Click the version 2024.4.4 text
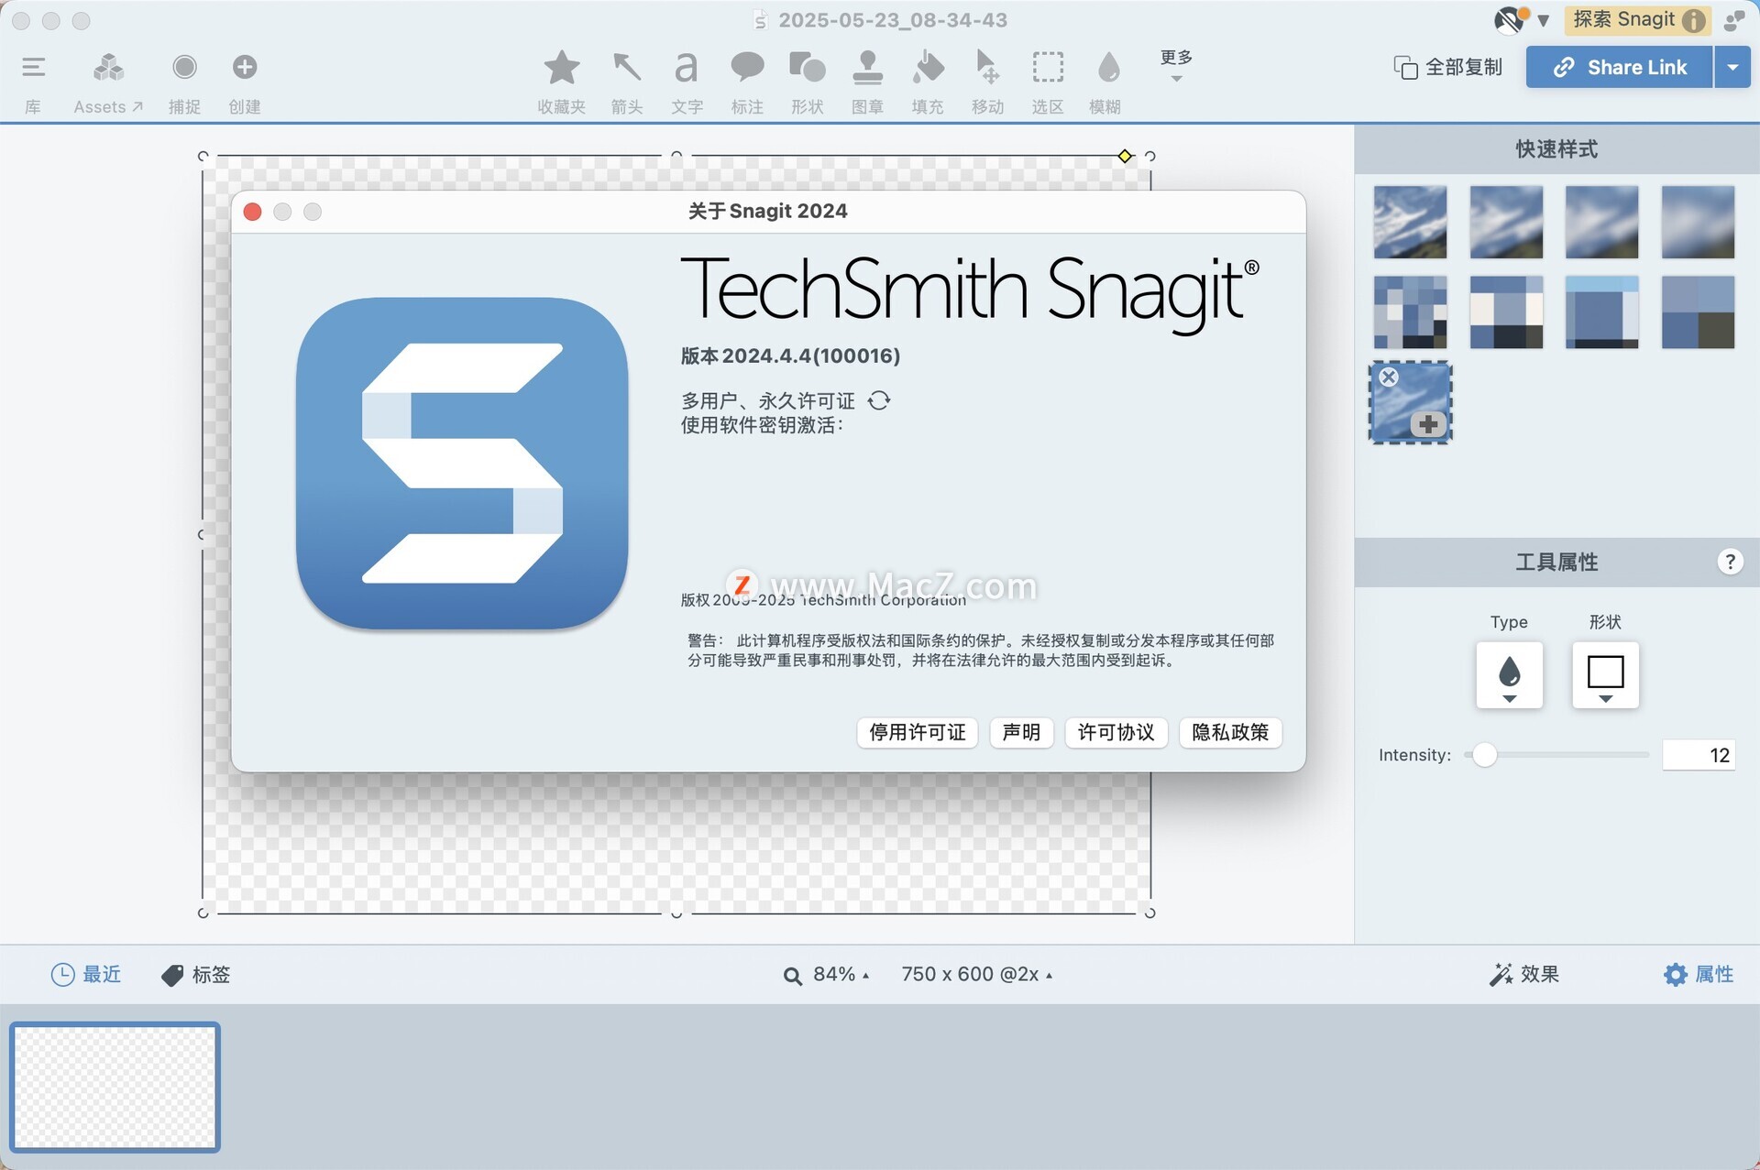 click(790, 355)
